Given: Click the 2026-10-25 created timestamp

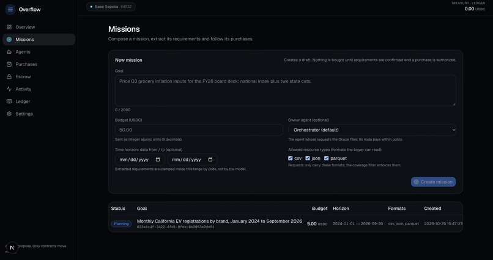Looking at the screenshot, I should [443, 224].
